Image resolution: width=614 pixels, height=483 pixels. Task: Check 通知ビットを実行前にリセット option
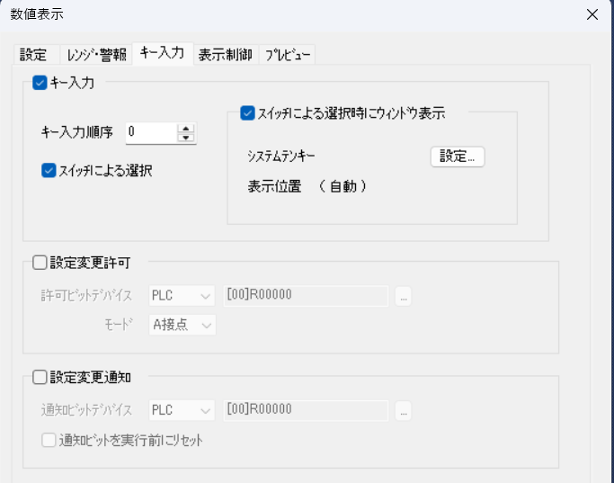tap(49, 440)
